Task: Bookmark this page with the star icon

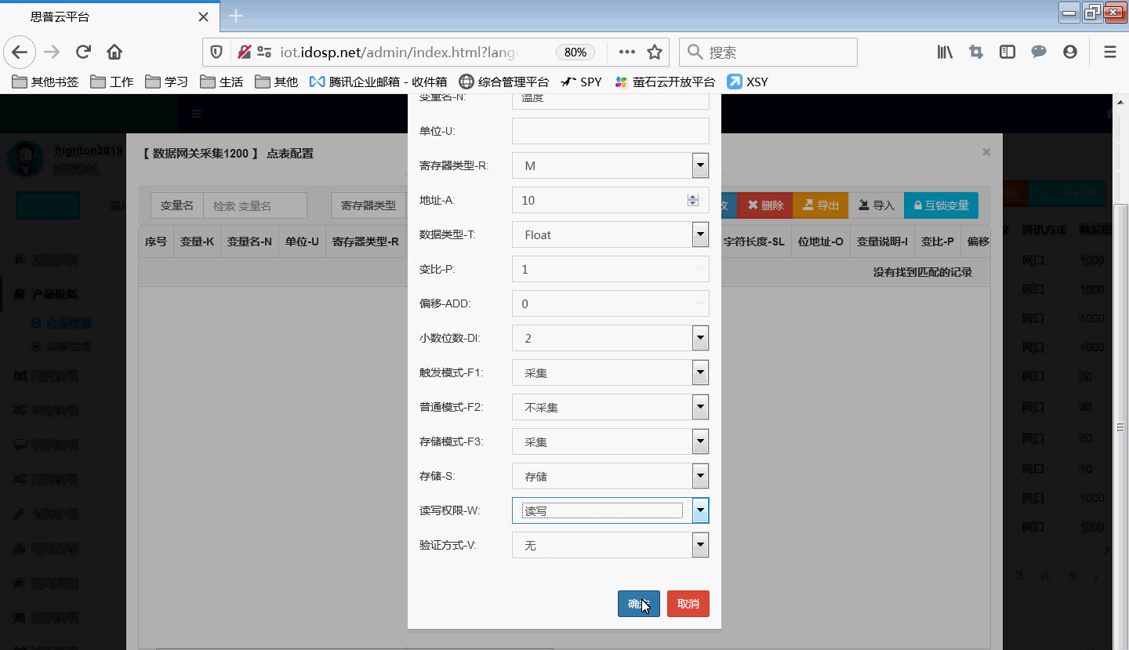Action: 655,53
